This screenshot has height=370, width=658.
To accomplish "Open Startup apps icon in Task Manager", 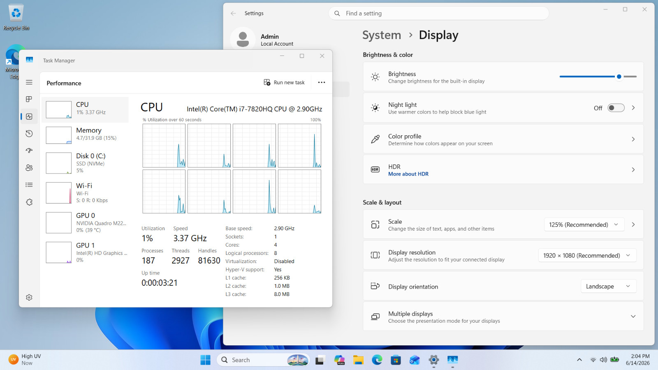I will pyautogui.click(x=29, y=150).
